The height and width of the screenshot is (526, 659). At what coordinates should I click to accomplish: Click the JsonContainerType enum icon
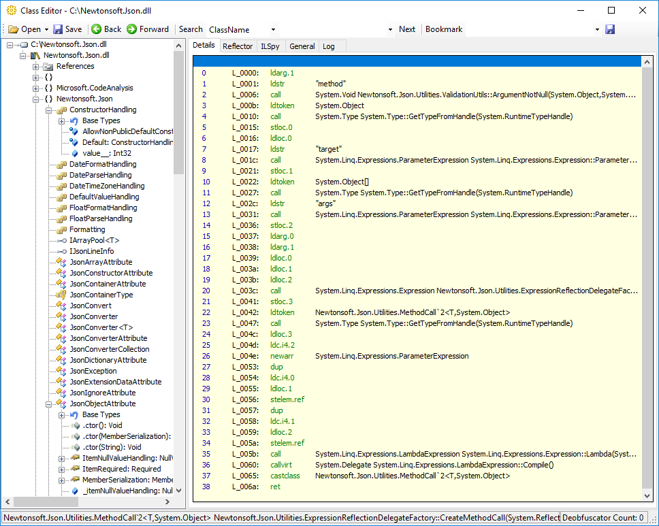tap(61, 295)
